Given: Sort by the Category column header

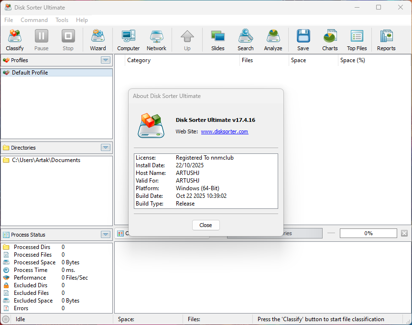Looking at the screenshot, I should click(x=182, y=60).
